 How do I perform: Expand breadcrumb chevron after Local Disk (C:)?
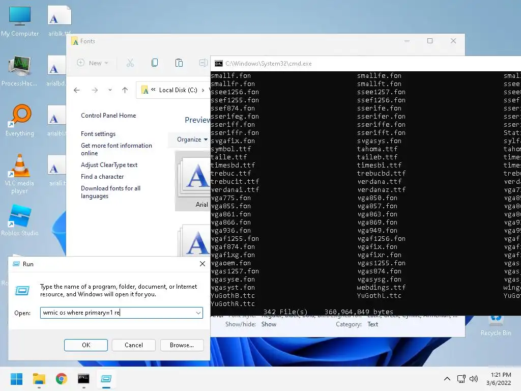coord(202,90)
